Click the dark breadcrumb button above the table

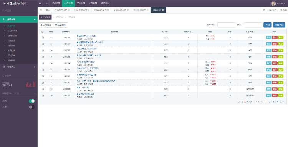click(x=45, y=17)
